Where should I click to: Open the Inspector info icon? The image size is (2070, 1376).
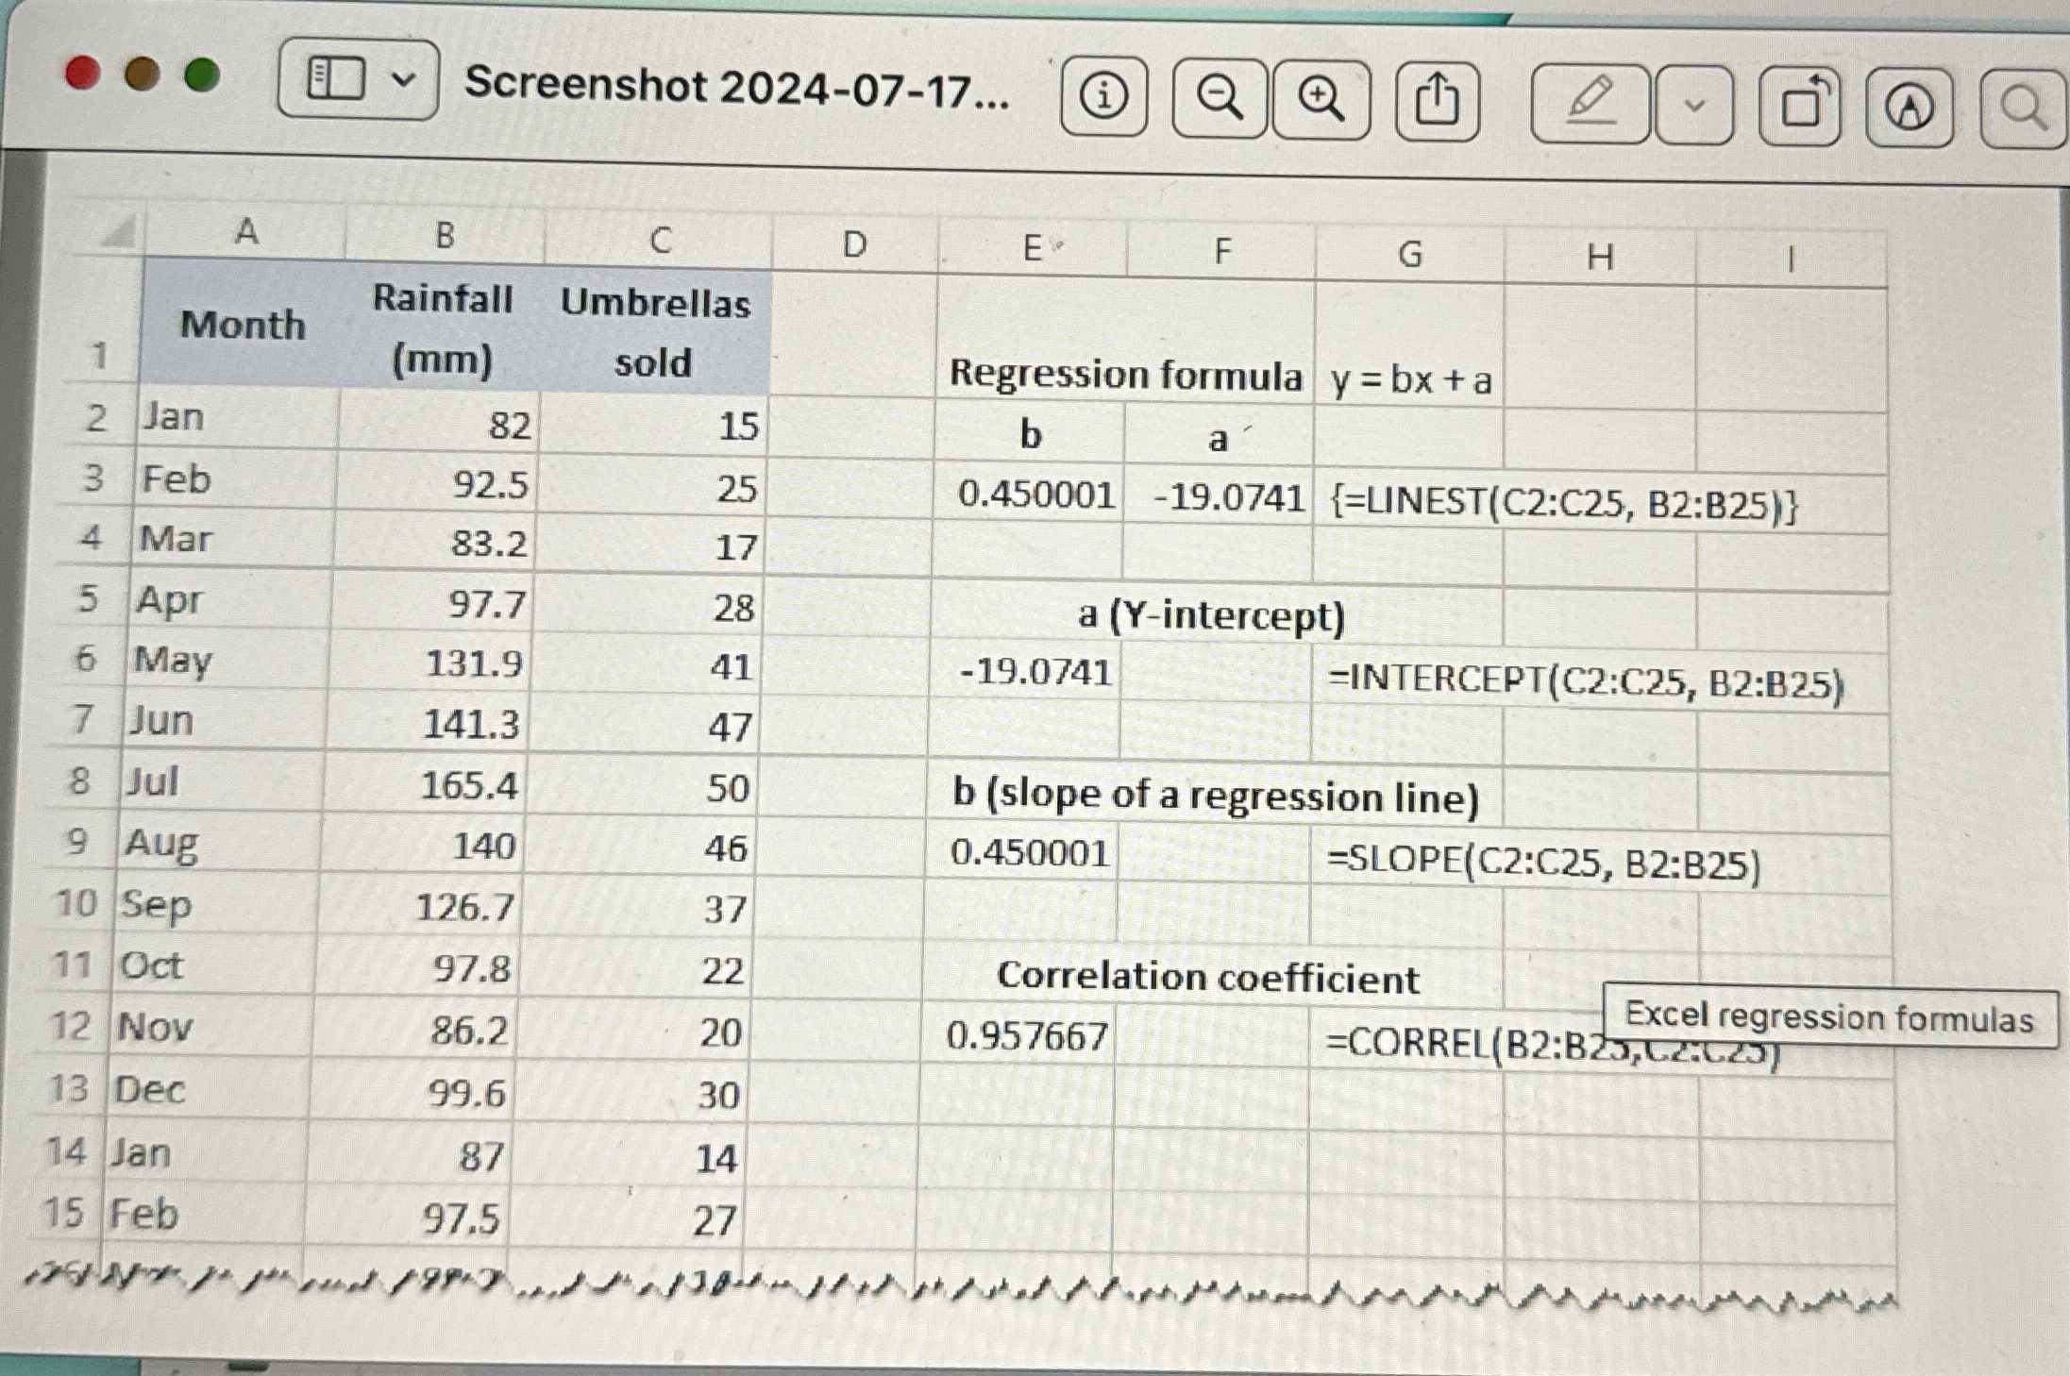tap(1103, 95)
